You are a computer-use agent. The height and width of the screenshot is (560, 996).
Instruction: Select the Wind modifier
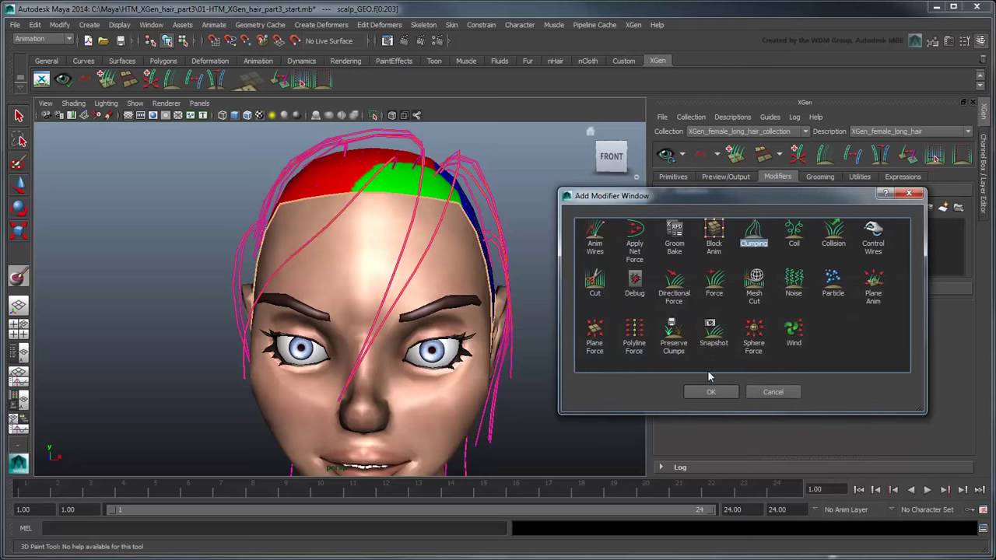(794, 334)
